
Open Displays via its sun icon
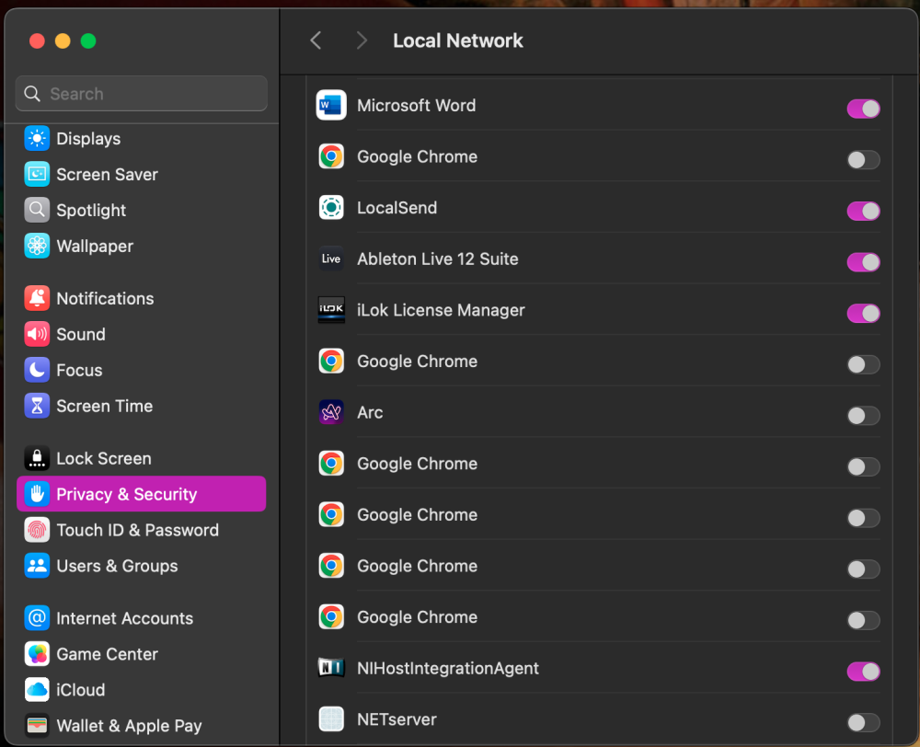tap(37, 139)
